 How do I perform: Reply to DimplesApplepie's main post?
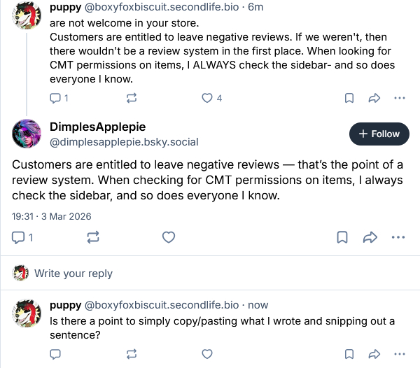20,237
